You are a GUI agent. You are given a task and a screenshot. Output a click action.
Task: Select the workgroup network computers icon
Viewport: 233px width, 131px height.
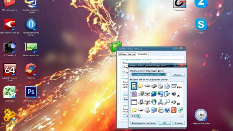tap(160, 102)
